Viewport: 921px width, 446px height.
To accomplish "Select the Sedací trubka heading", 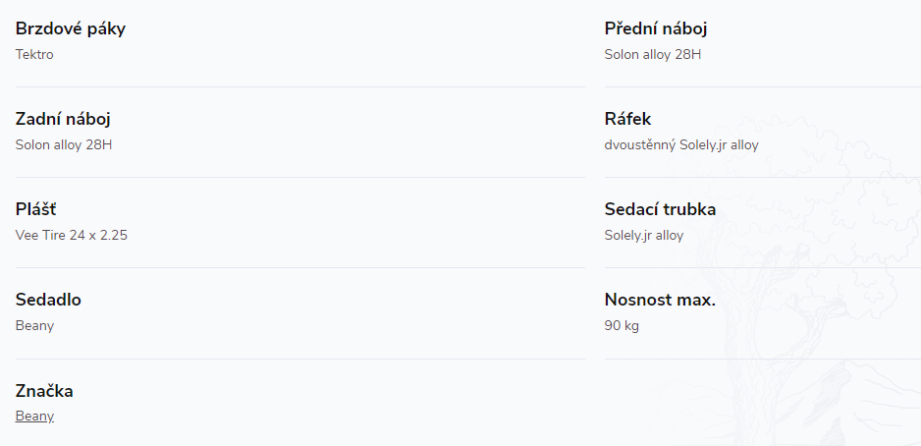I will (660, 209).
